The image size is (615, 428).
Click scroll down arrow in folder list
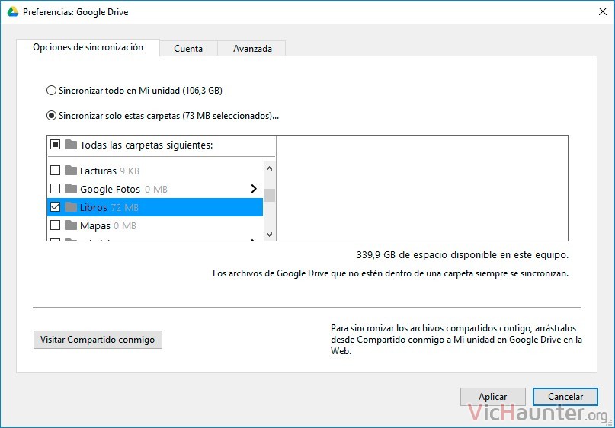(x=269, y=234)
